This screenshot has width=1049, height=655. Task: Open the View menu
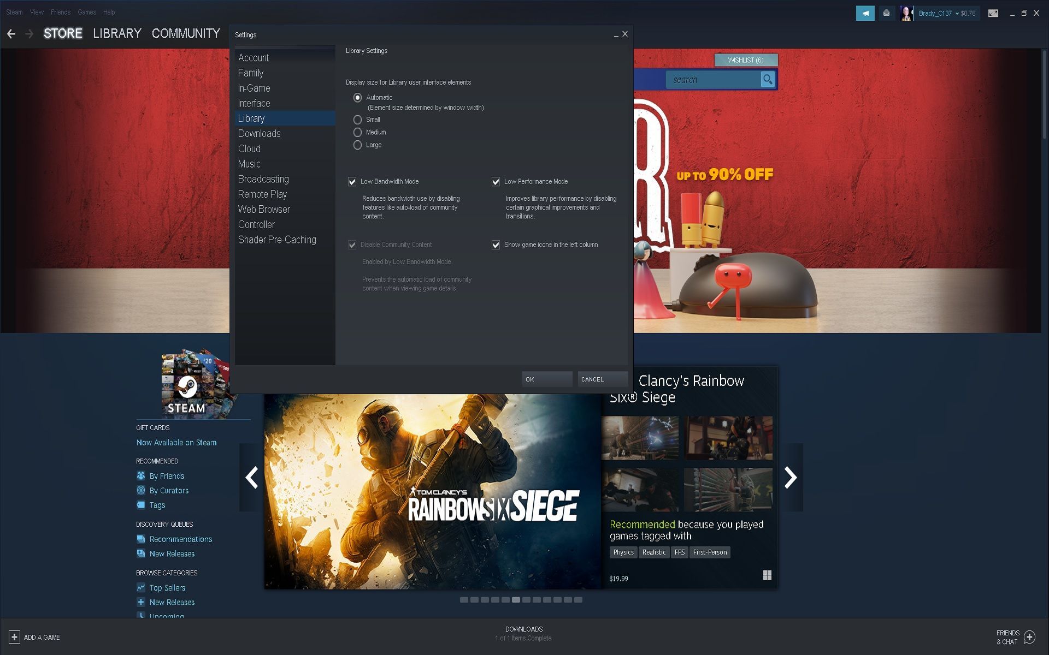[37, 12]
